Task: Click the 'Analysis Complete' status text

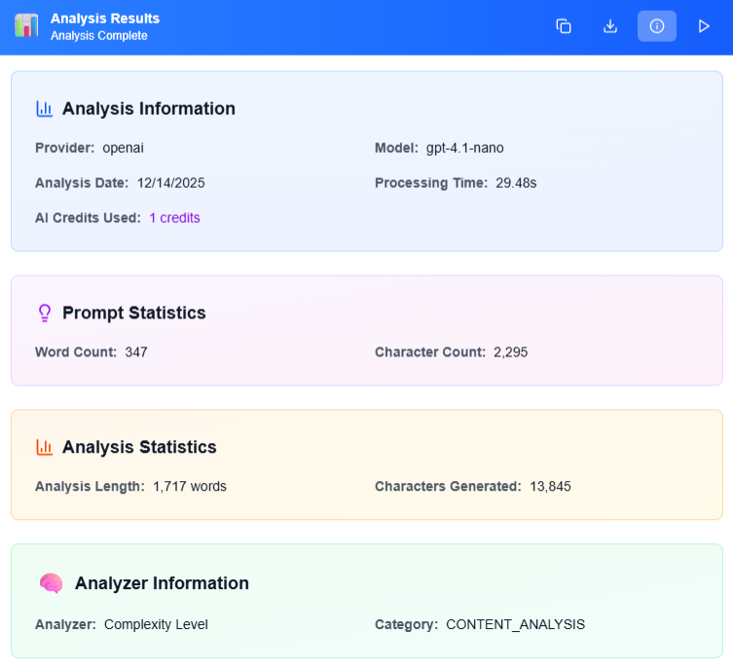Action: pos(99,36)
